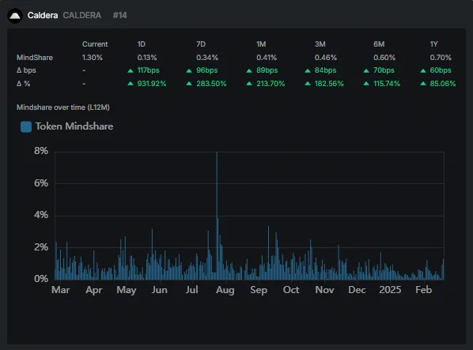Select the 1Y column header
The image size is (473, 350).
tap(433, 44)
